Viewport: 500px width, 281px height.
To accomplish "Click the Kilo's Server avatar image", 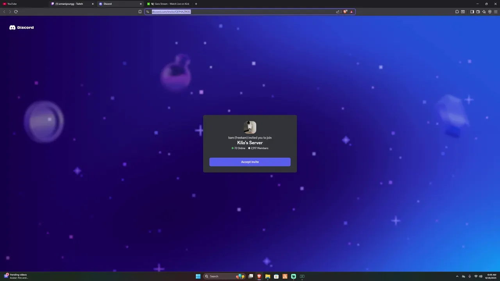I will pyautogui.click(x=250, y=127).
